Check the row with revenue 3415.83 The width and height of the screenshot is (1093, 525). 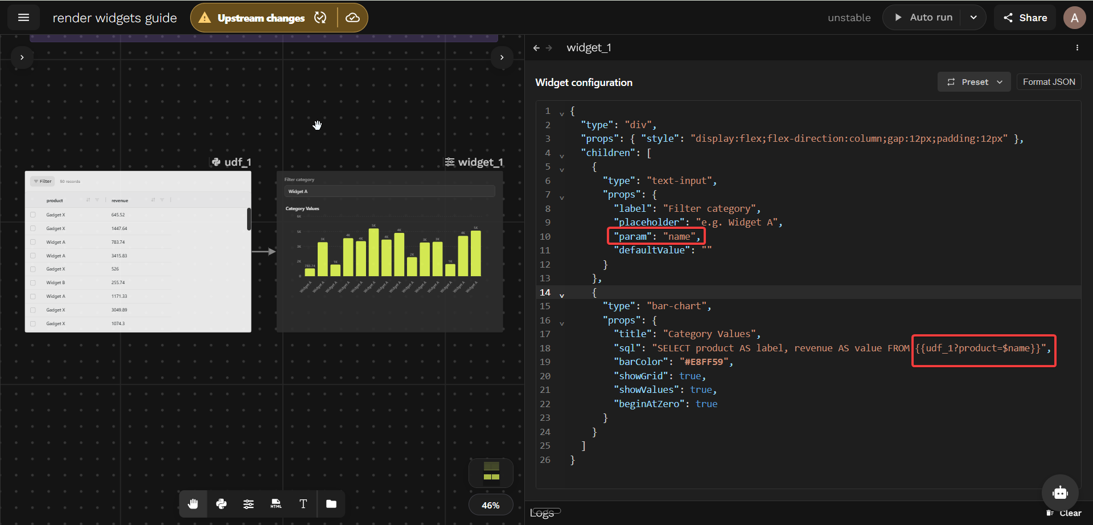pyautogui.click(x=33, y=256)
